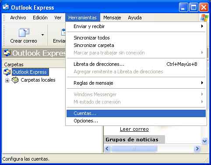The height and width of the screenshot is (165, 211).
Task: Open the Ver menu
Action: tap(58, 18)
